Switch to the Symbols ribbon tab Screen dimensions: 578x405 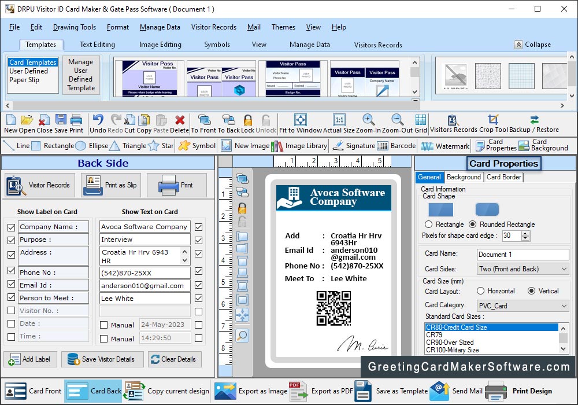(217, 45)
